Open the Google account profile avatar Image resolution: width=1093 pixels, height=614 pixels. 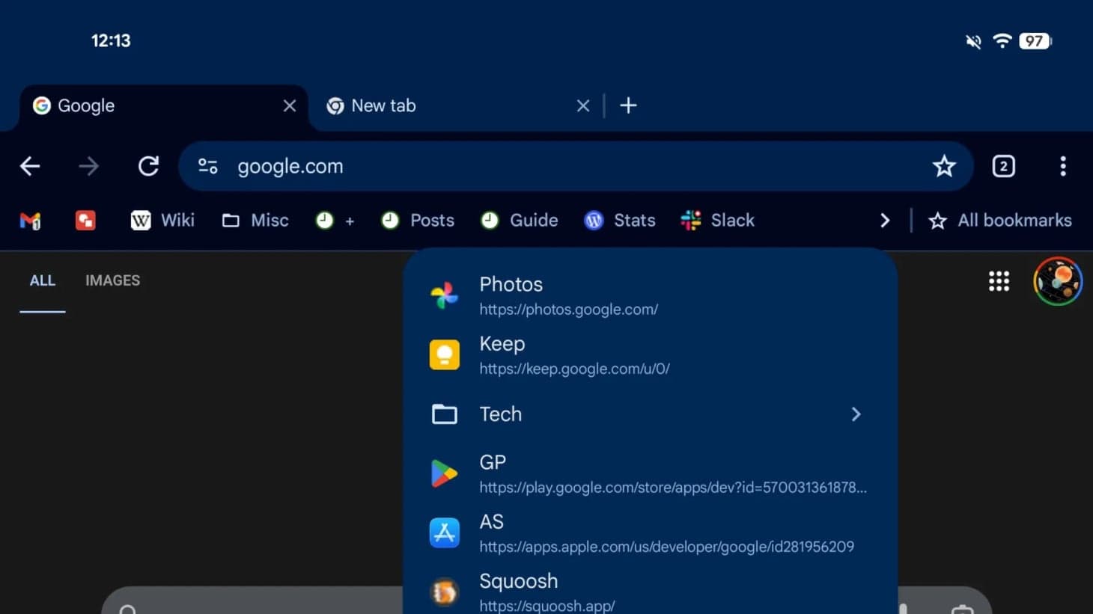pos(1057,281)
